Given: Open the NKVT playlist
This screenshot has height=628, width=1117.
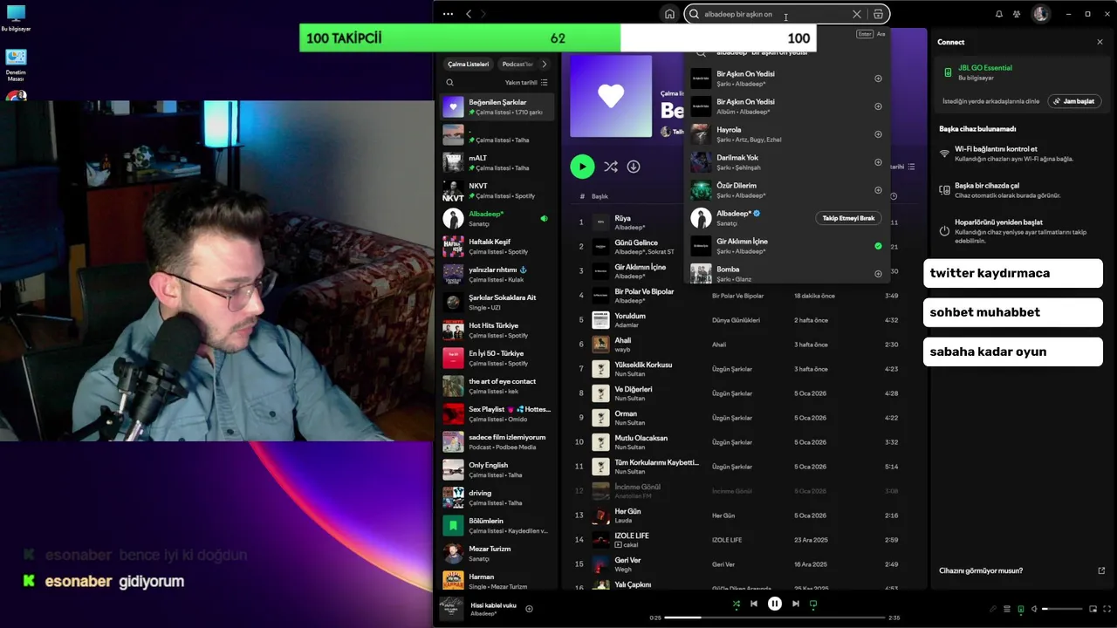Looking at the screenshot, I should pyautogui.click(x=497, y=191).
